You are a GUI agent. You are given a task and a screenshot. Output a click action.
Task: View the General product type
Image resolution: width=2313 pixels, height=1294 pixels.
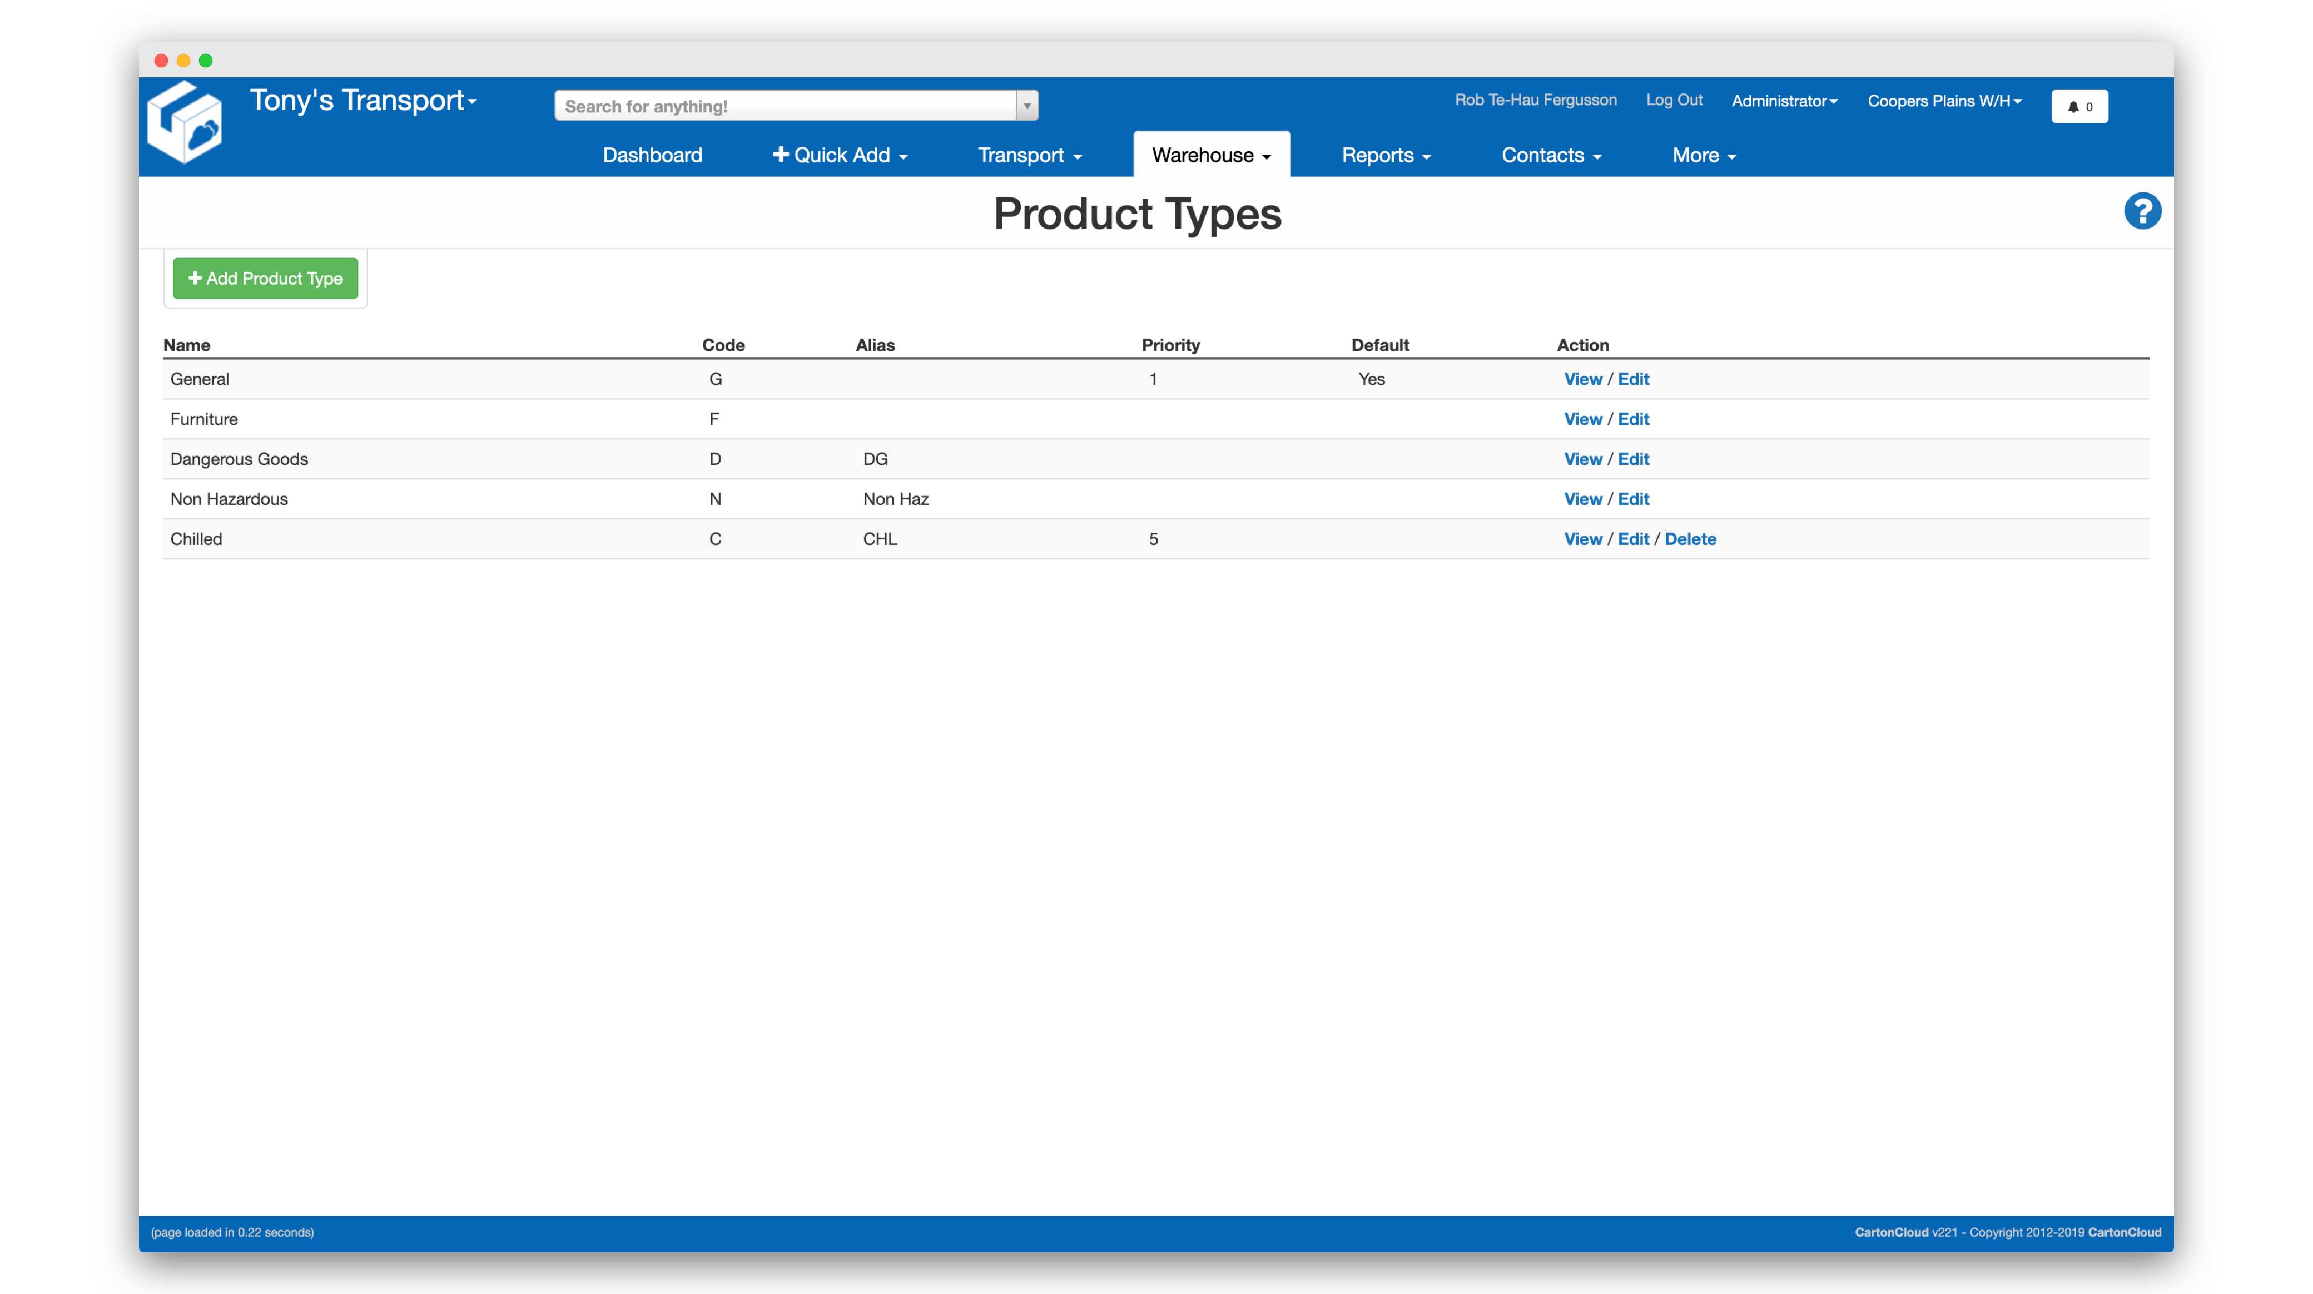(1582, 379)
